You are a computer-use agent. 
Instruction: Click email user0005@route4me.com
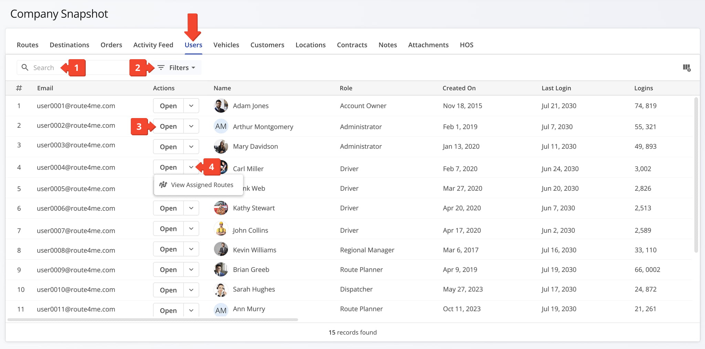click(76, 189)
